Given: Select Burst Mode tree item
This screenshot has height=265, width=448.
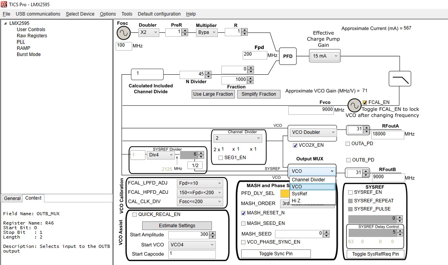Looking at the screenshot, I should click(28, 54).
